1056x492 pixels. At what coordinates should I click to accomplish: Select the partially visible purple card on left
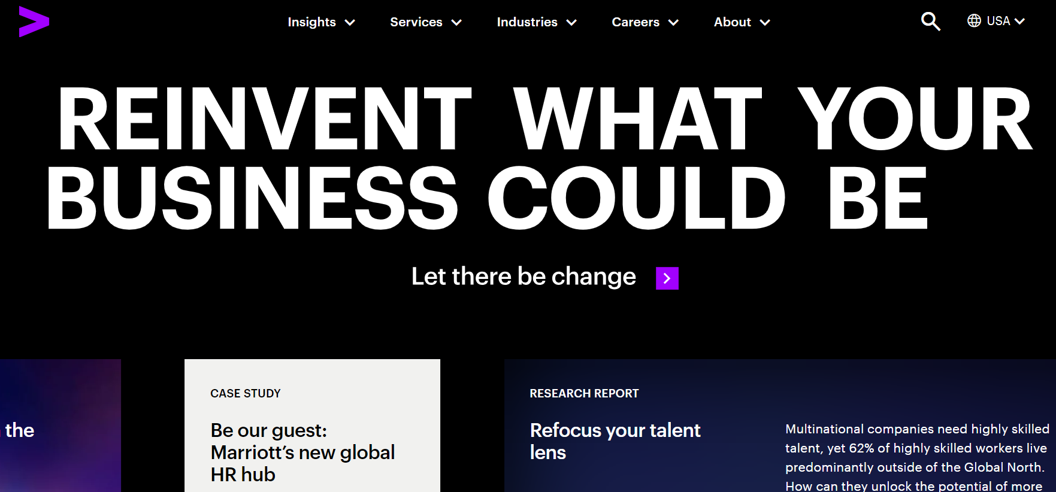[60, 426]
